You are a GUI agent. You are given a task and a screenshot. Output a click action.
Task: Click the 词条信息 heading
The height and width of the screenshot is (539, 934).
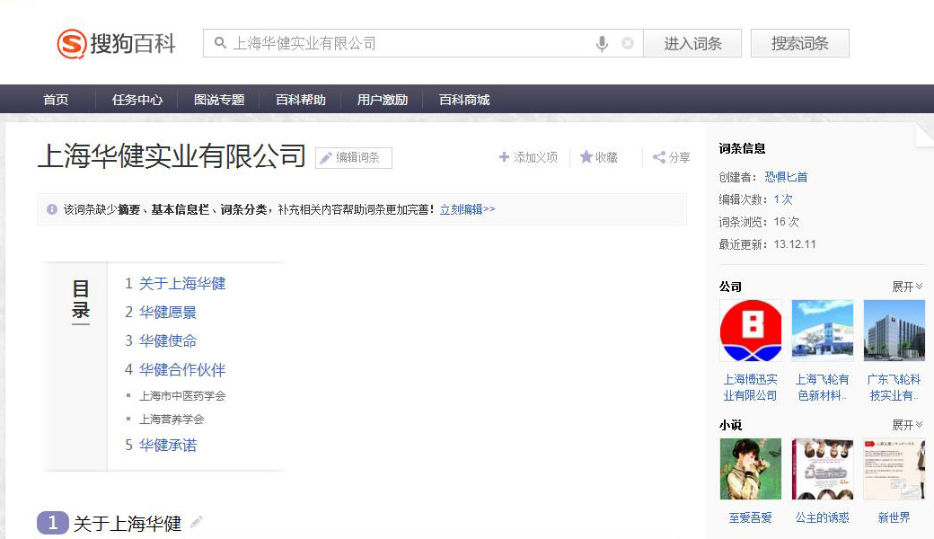click(742, 148)
